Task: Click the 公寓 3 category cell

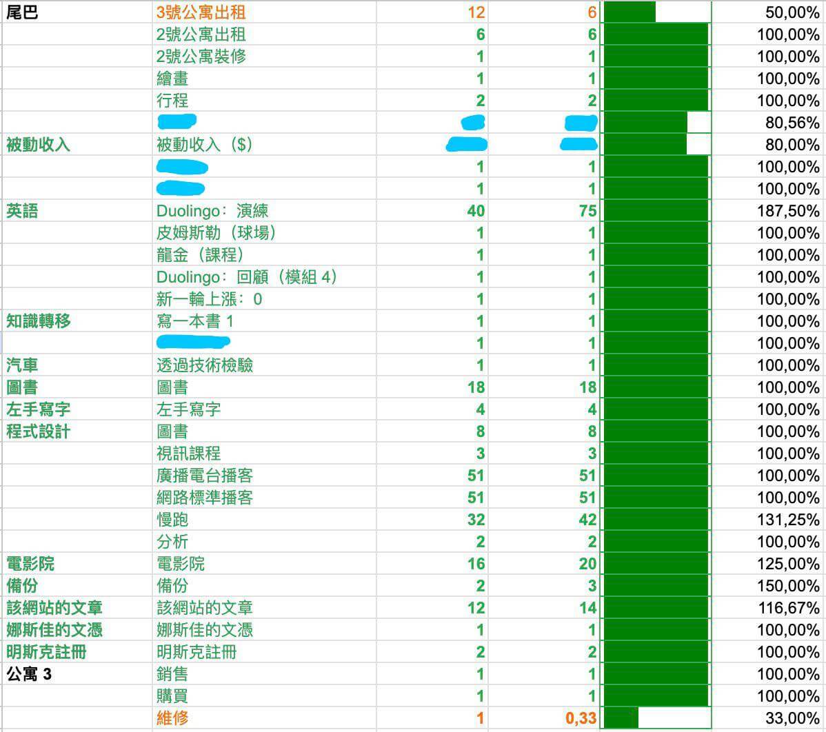Action: (77, 674)
